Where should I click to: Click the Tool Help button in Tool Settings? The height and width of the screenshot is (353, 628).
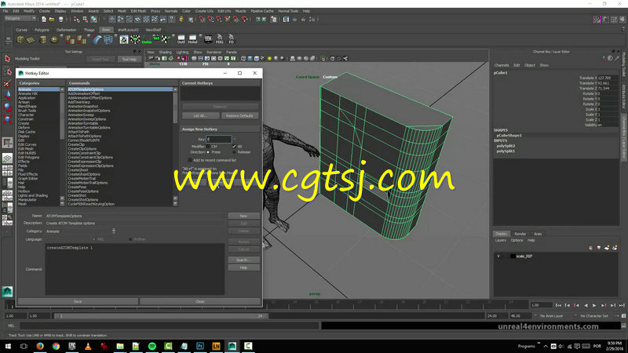[x=129, y=60]
